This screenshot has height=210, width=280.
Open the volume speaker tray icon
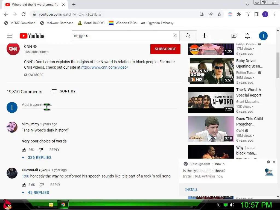232,205
